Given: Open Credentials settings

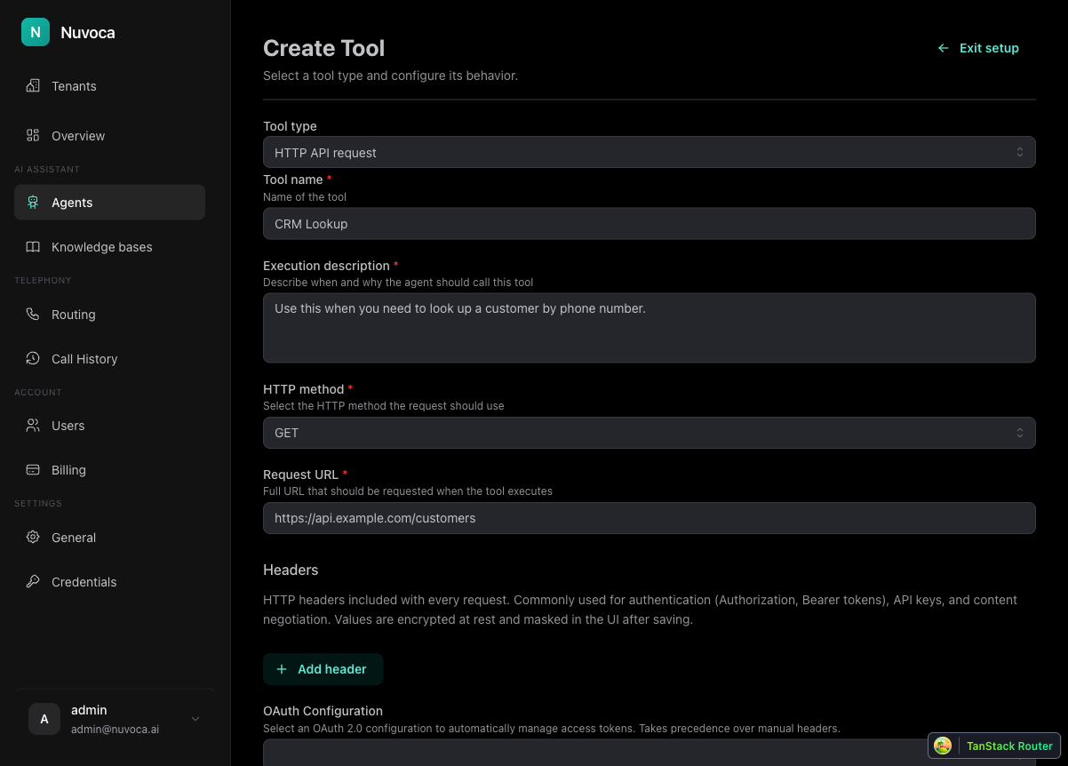Looking at the screenshot, I should [109, 581].
